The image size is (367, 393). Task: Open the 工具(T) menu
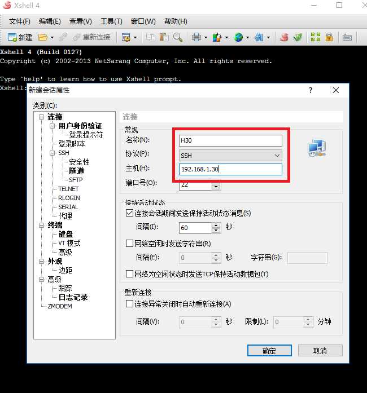[111, 21]
